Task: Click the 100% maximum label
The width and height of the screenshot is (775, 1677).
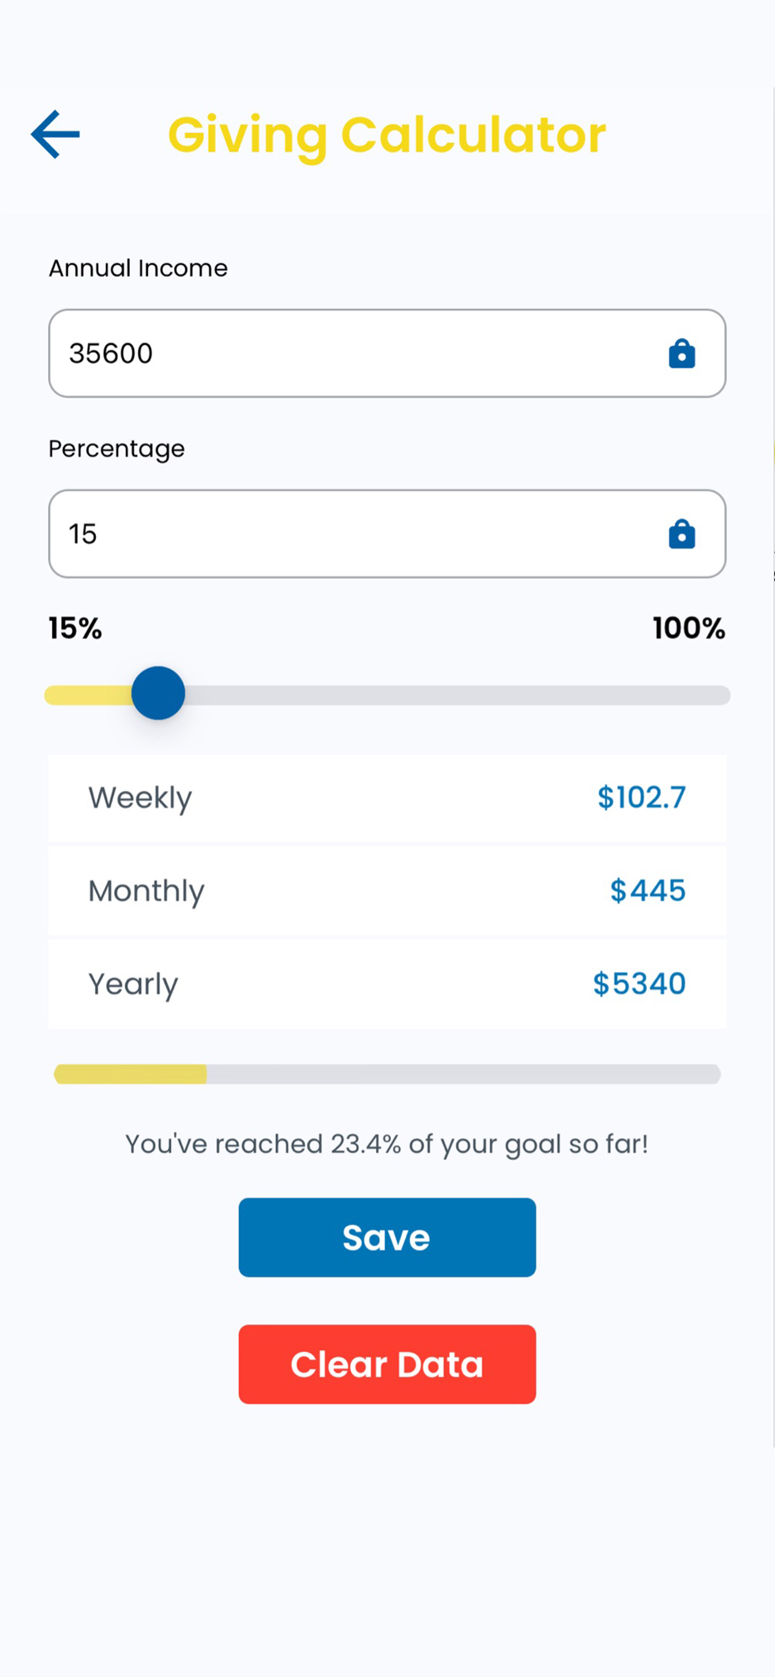Action: click(x=689, y=628)
